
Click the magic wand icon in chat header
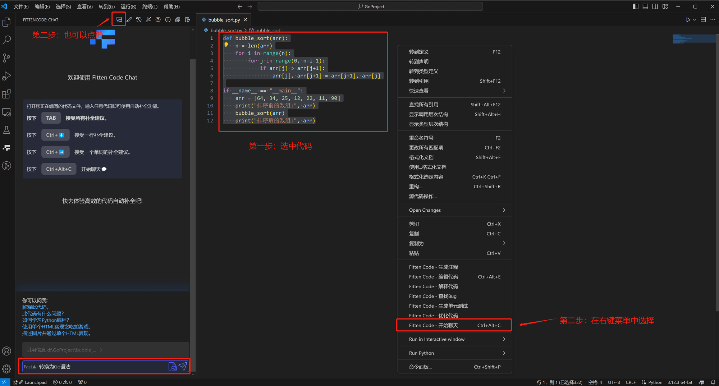tap(148, 20)
